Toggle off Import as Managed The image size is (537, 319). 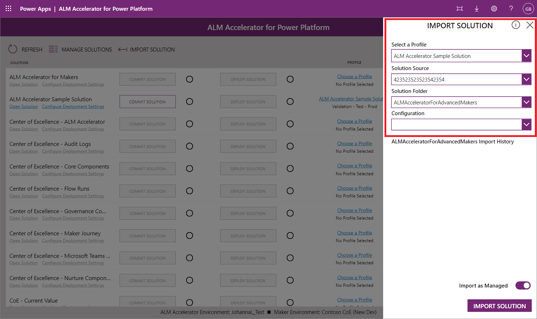point(523,285)
